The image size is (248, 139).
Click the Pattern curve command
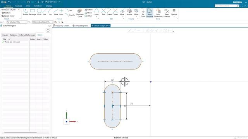coord(89,10)
